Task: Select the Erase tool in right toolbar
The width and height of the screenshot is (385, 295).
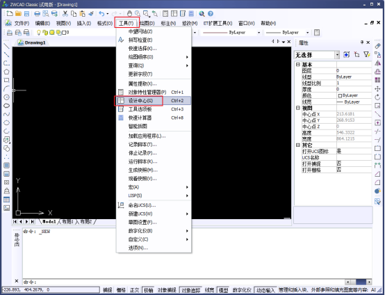Action: (x=377, y=46)
